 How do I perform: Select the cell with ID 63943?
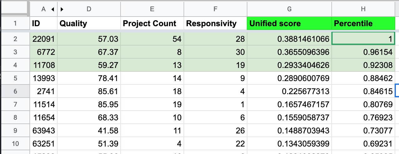pyautogui.click(x=44, y=130)
